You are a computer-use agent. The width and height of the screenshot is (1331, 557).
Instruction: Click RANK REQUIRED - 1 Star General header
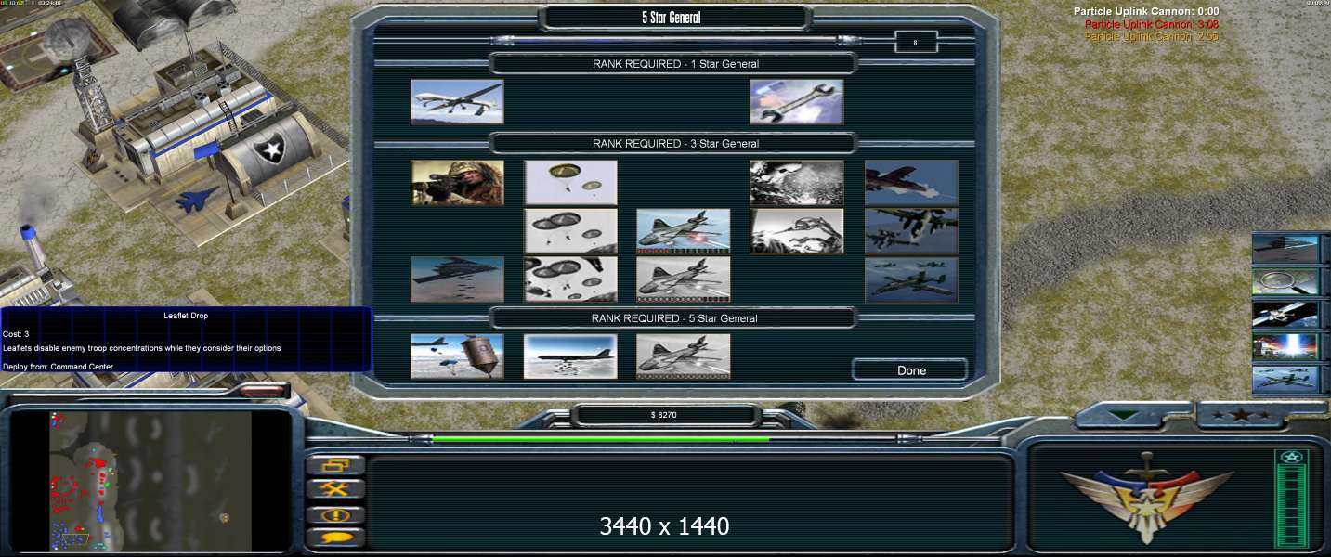[x=675, y=64]
